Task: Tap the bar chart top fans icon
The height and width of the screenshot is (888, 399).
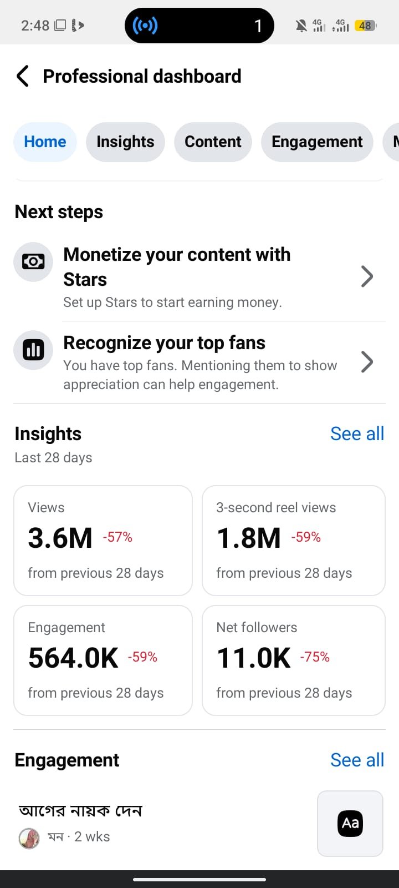Action: [x=33, y=350]
